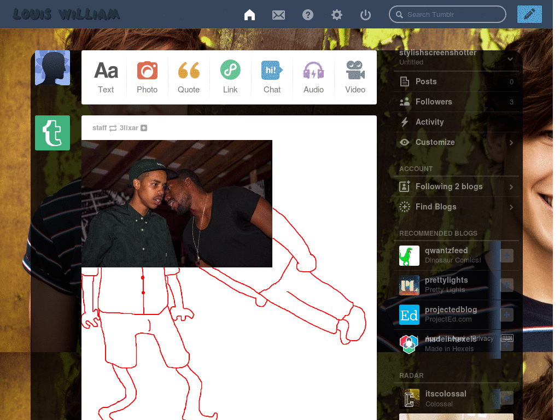Image resolution: width=560 pixels, height=420 pixels.
Task: Click the prettylights PL avatar
Action: tap(409, 285)
